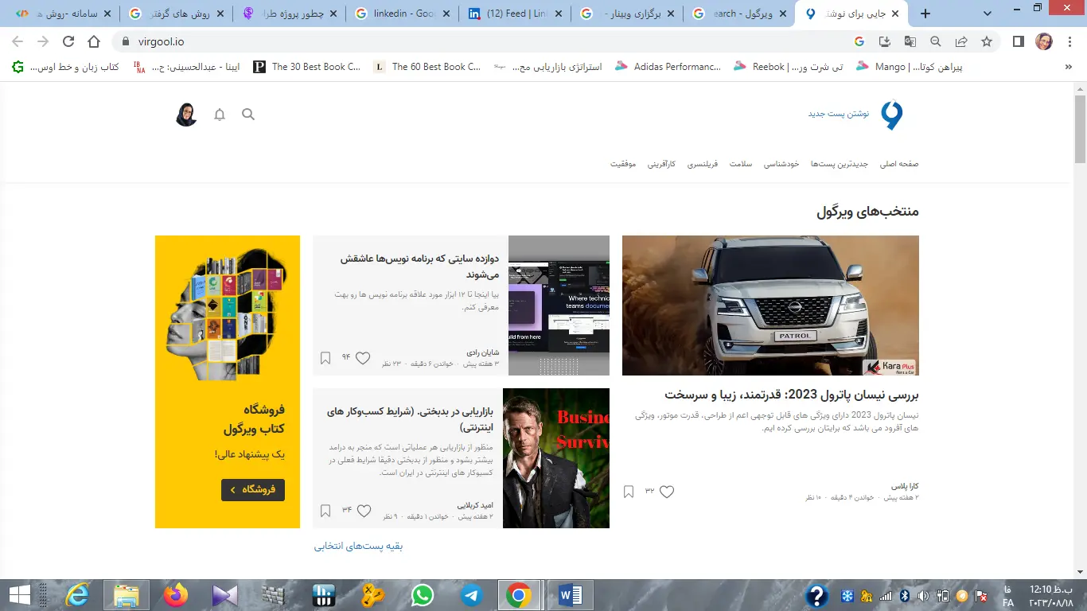Open سلامت category
Image resolution: width=1087 pixels, height=611 pixels.
click(x=742, y=164)
